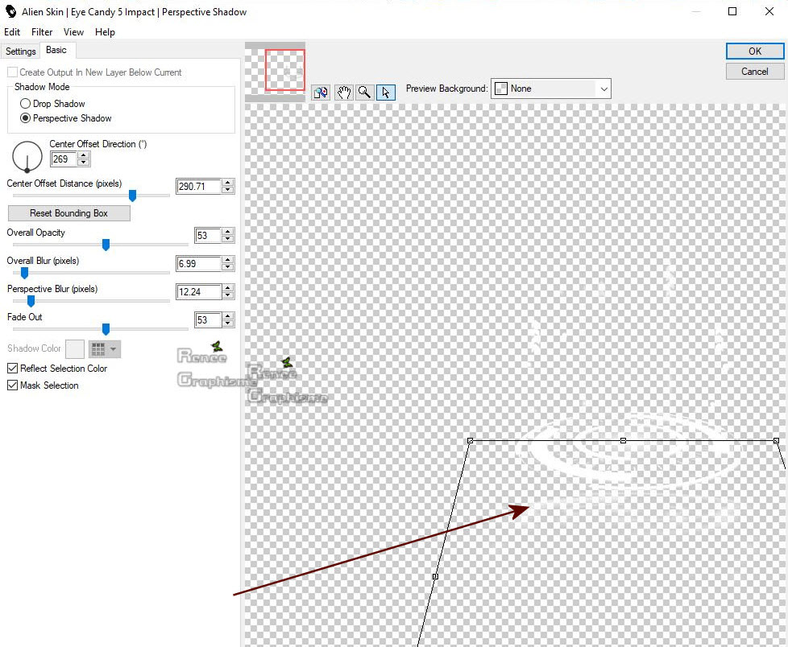Click Reset Bounding Box button
788x647 pixels.
click(68, 213)
